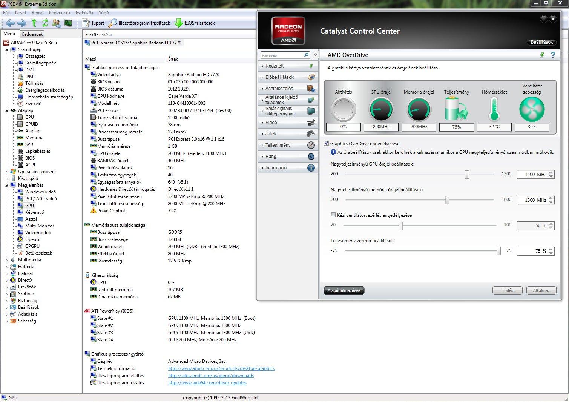Click the help question mark in AMD OverDrive
Viewport: 569px width, 402px height.
click(x=553, y=55)
